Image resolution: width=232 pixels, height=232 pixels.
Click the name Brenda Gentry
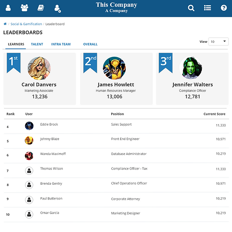point(51,183)
